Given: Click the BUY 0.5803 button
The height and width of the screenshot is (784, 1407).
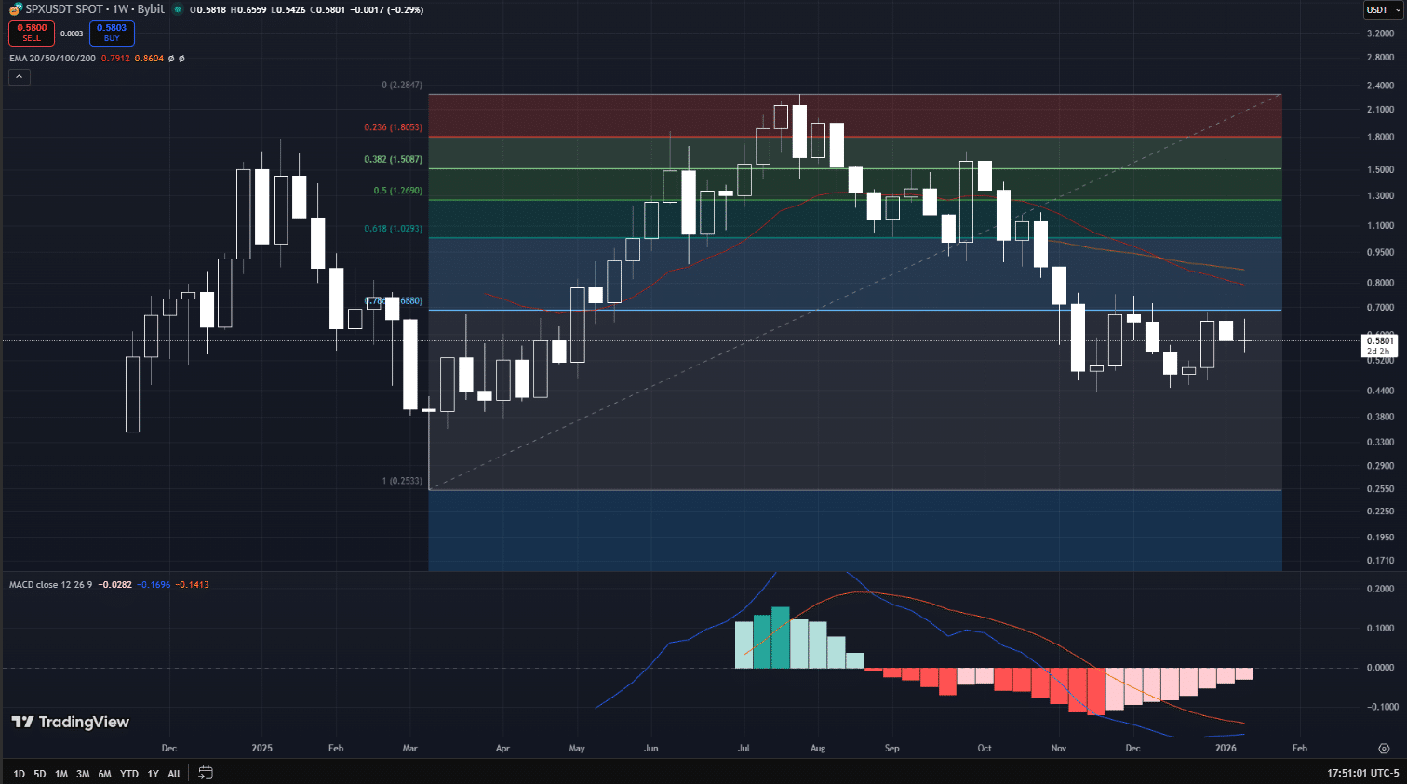Looking at the screenshot, I should (112, 33).
